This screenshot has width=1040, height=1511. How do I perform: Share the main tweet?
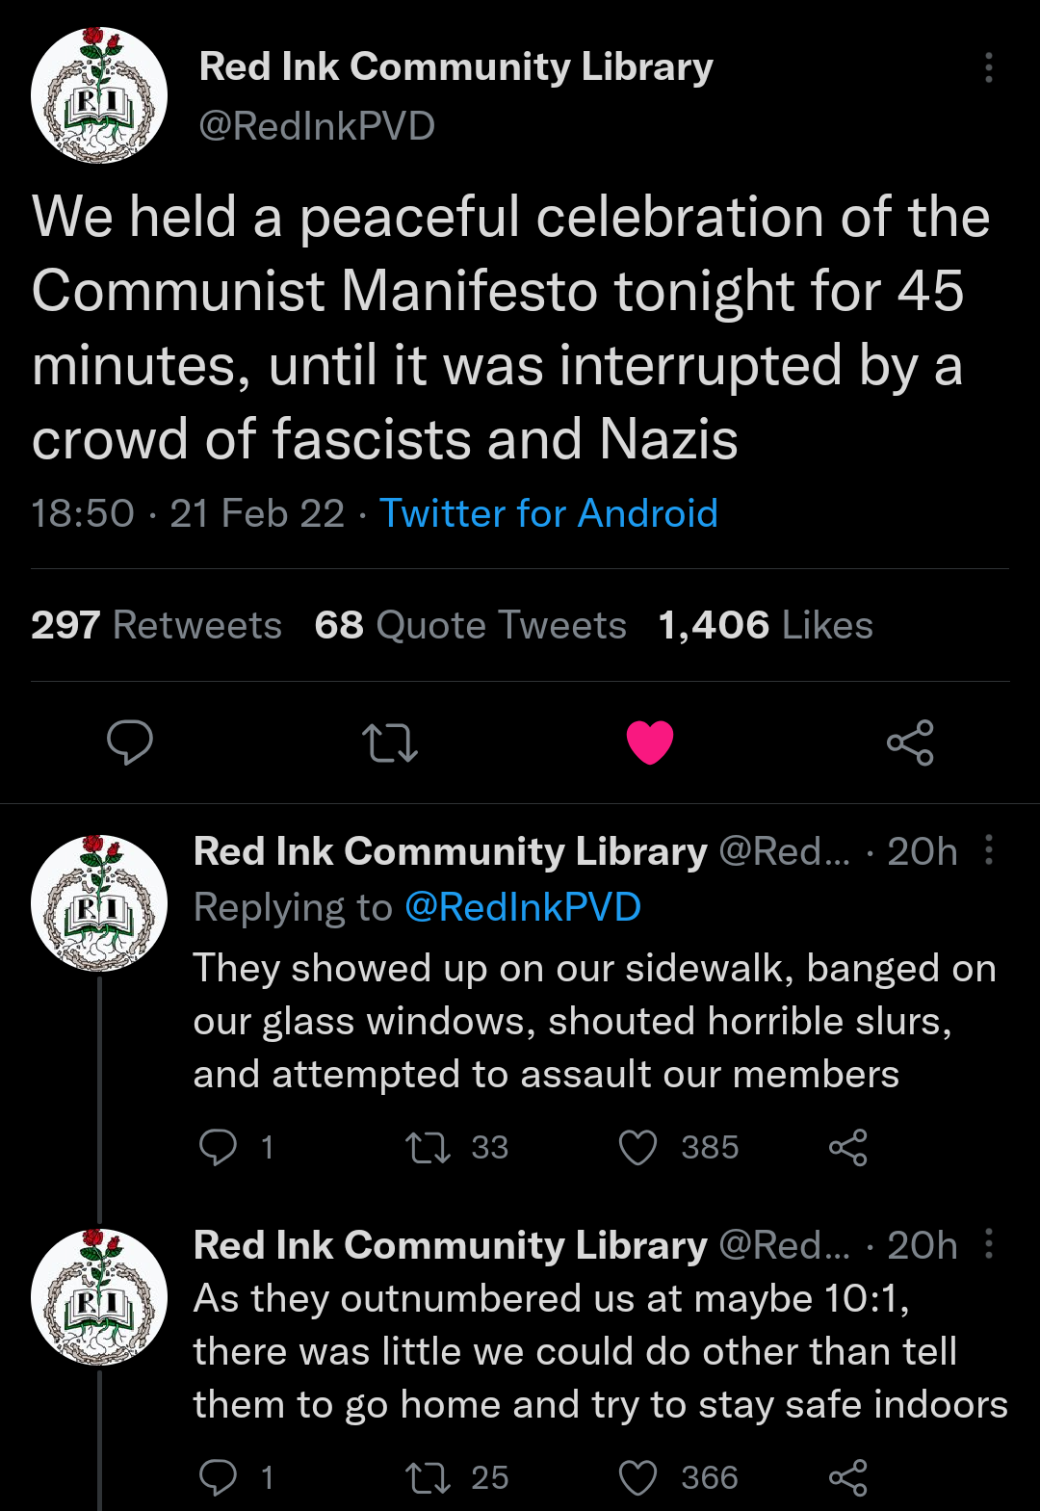(x=910, y=742)
